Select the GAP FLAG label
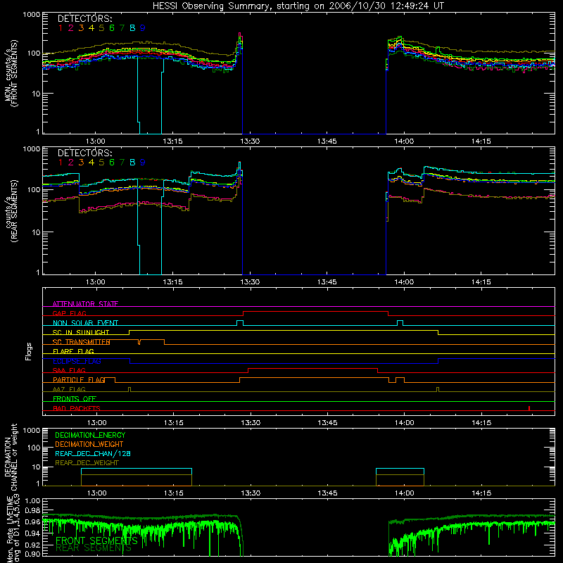This screenshot has height=563, width=563. 69,313
